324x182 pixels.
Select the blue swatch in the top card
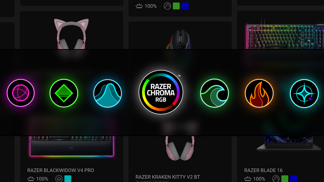[185, 6]
